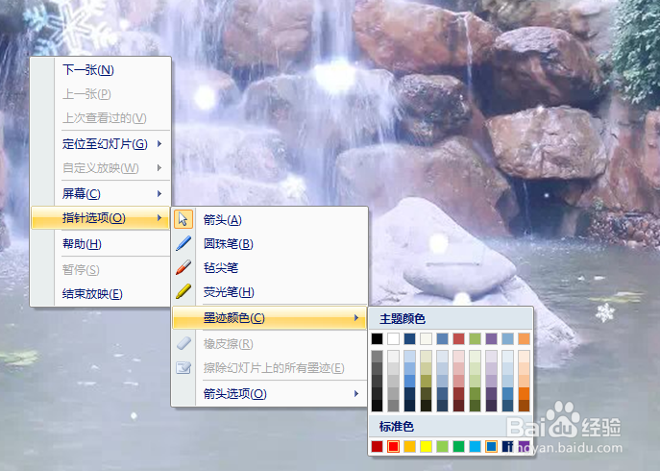Select the red theme color swatch
Screen dimensions: 660x471
click(459, 338)
